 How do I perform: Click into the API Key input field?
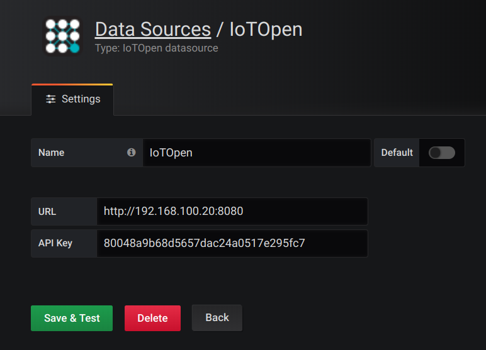[x=232, y=243]
